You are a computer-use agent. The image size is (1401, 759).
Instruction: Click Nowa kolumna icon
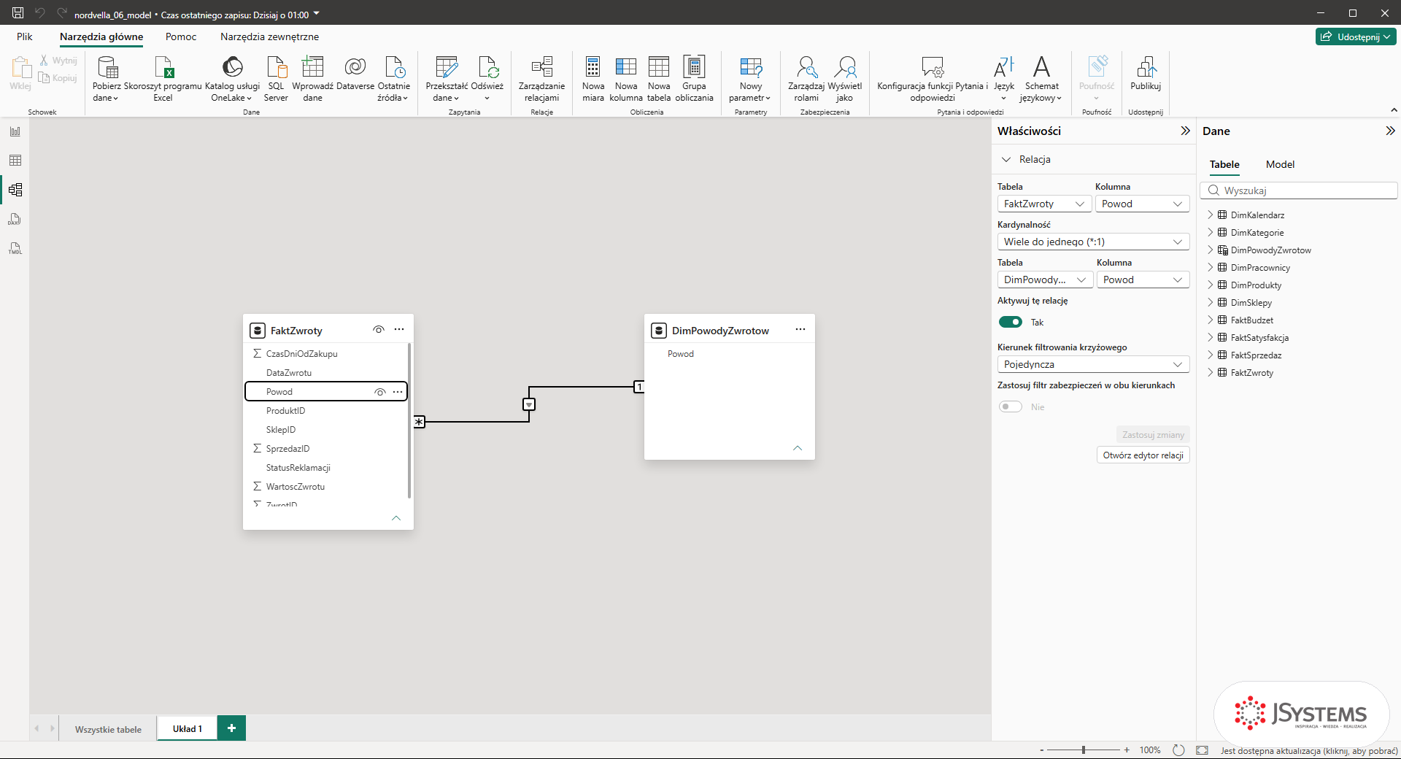626,67
